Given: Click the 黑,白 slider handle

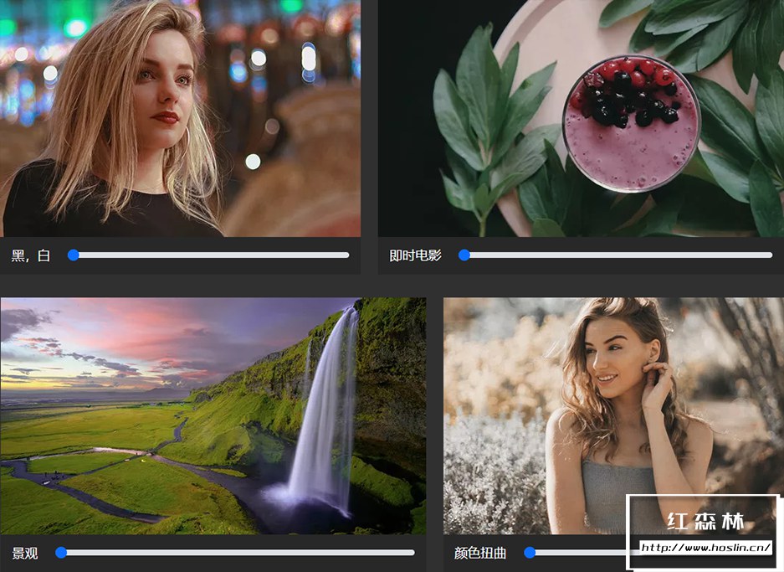Looking at the screenshot, I should (74, 255).
